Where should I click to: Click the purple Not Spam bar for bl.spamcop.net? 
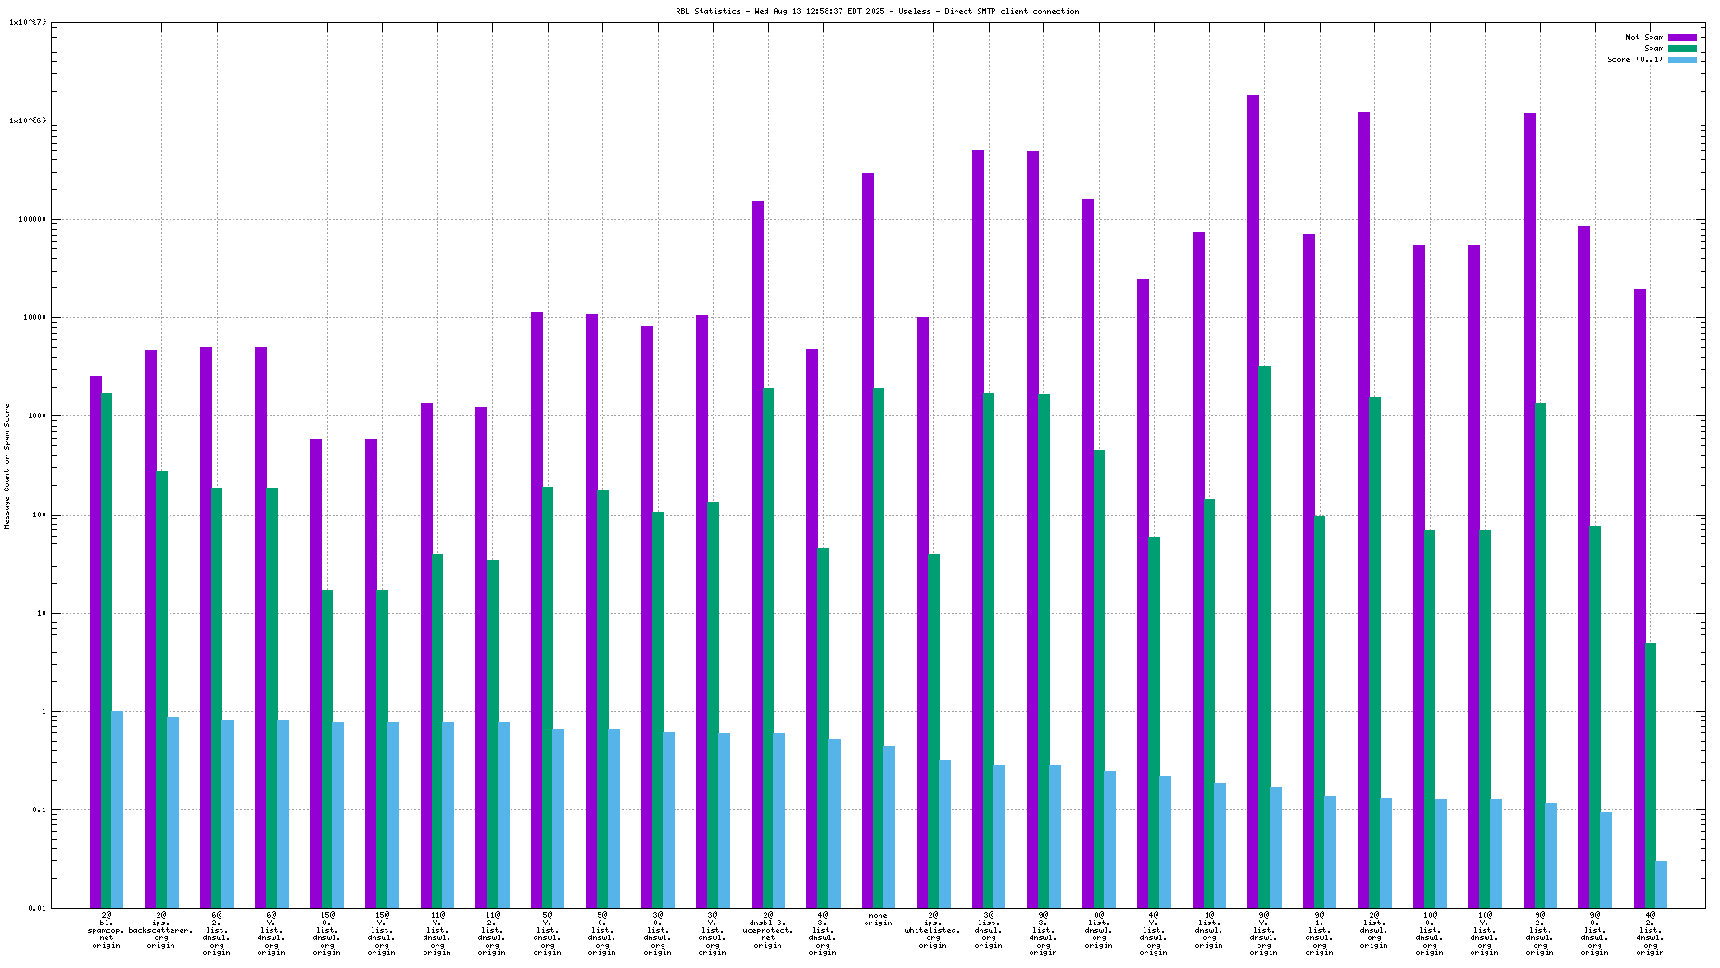pos(95,642)
